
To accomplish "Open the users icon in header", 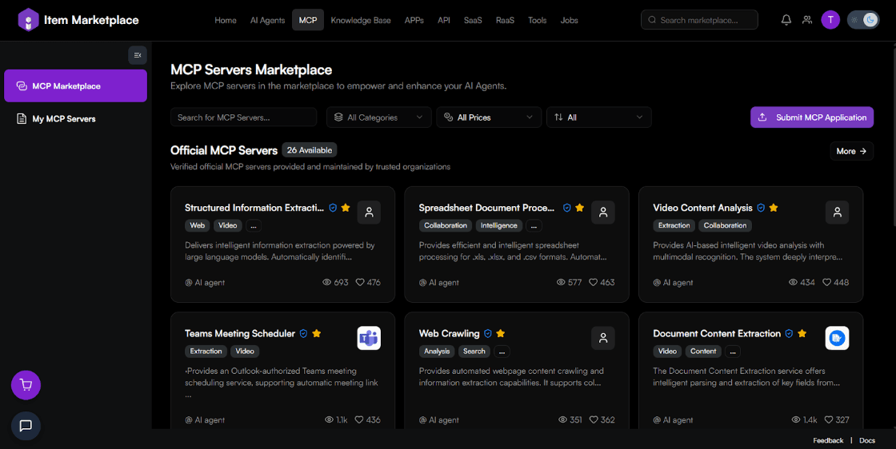I will pos(807,20).
